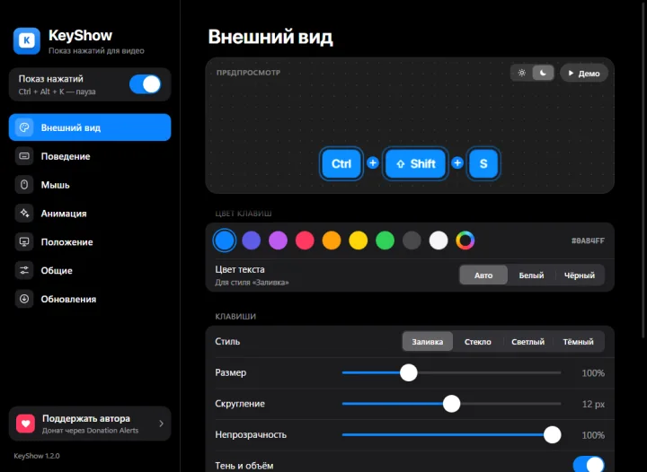The image size is (647, 472).
Task: Select the indigo key color swatch
Action: 252,240
